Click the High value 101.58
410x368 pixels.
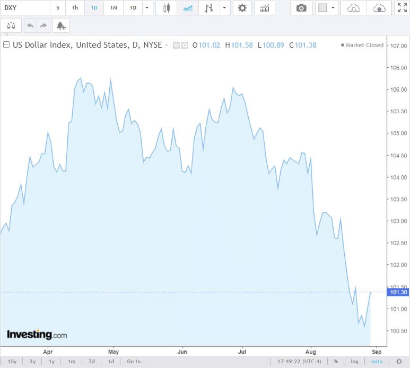pos(242,45)
